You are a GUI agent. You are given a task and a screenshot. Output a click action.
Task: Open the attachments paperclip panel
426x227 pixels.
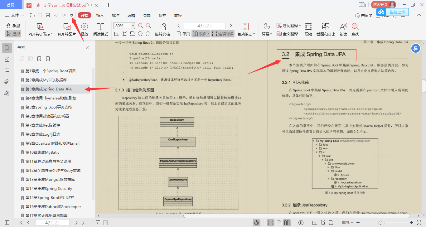coord(7,82)
